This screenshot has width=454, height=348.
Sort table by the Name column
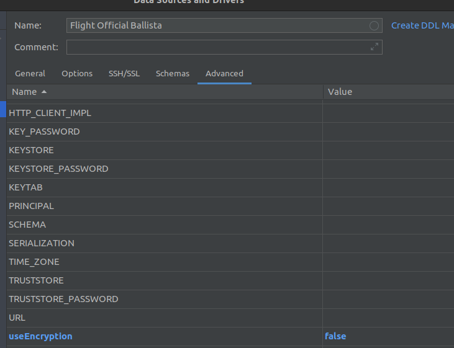165,92
